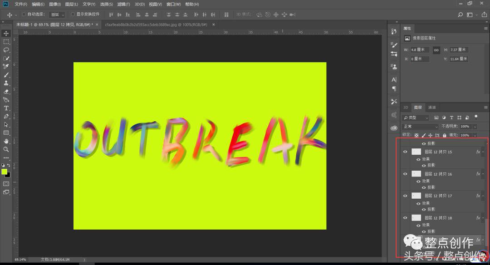Switch to the 3D panel tab
This screenshot has height=265, width=490.
(x=406, y=108)
